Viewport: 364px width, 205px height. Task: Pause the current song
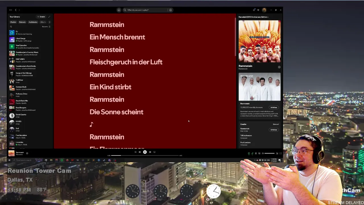tap(145, 152)
